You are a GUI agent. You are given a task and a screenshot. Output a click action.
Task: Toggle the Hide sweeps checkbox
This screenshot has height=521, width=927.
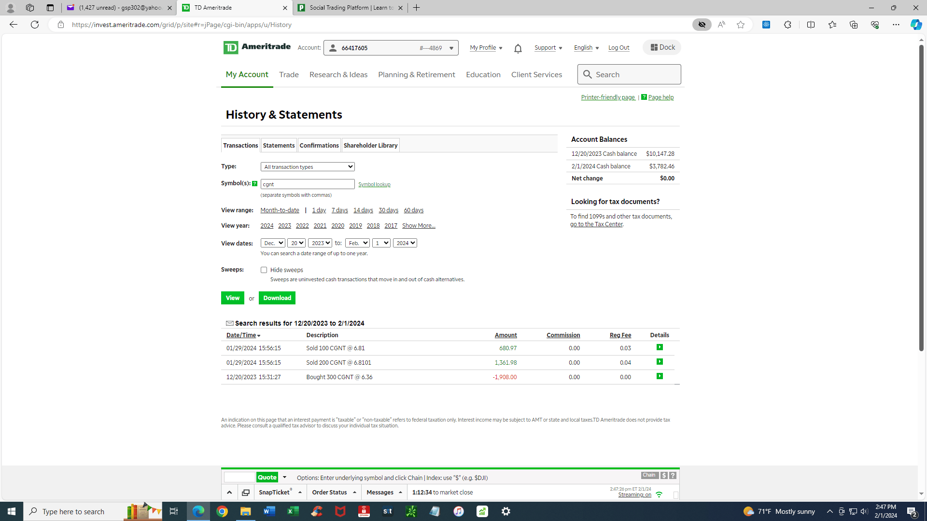tap(264, 270)
